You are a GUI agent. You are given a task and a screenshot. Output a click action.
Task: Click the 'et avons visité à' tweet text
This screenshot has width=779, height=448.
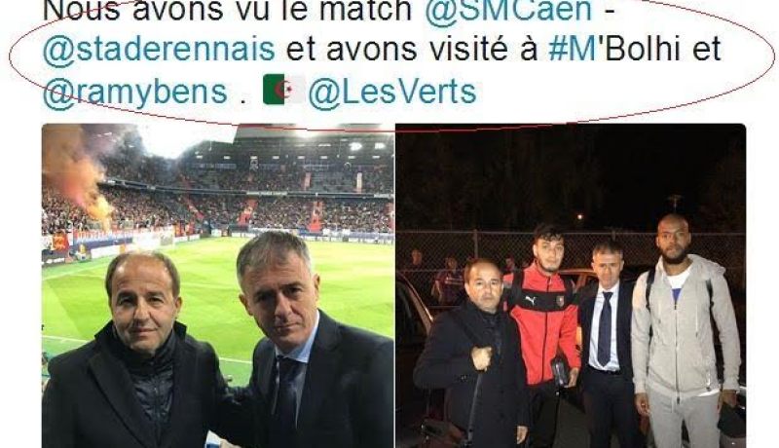412,49
